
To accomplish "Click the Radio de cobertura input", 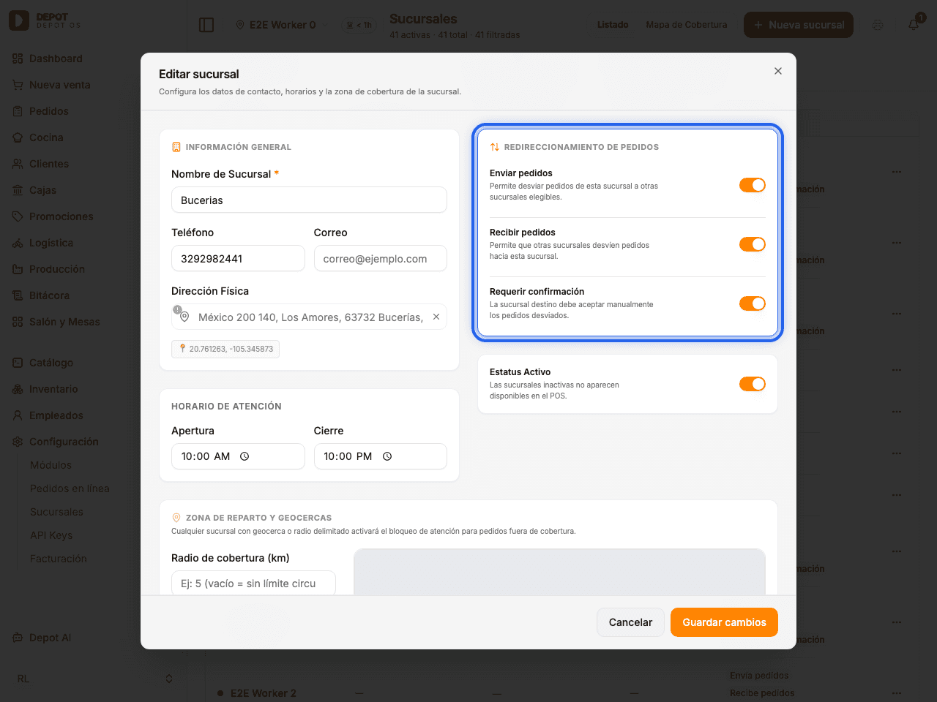I will point(253,583).
